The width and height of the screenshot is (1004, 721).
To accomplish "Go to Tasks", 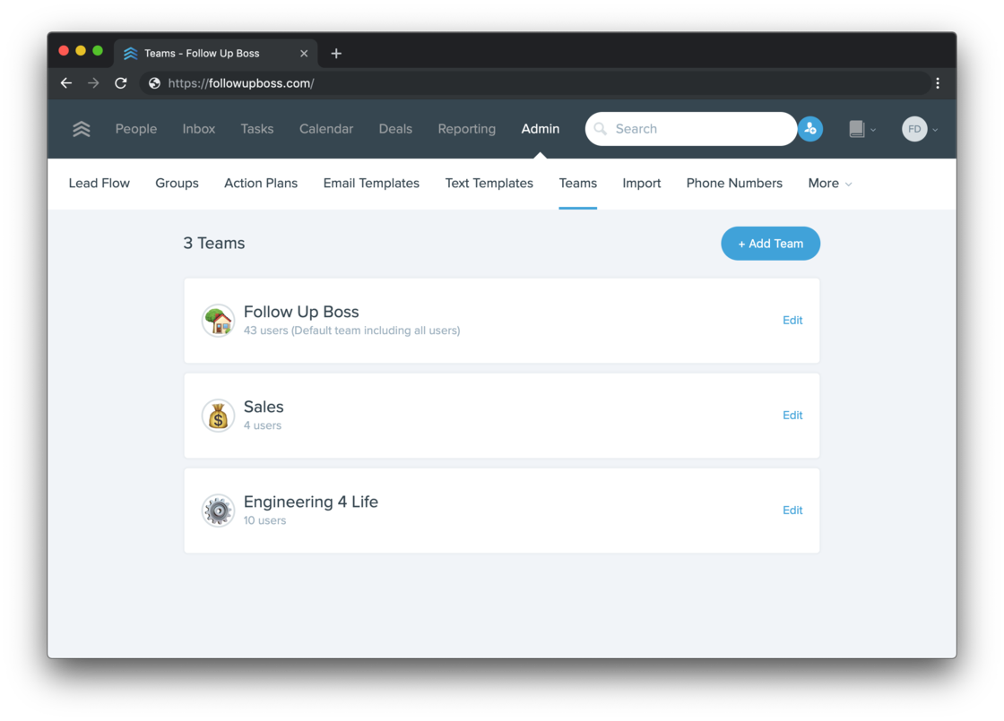I will click(256, 129).
